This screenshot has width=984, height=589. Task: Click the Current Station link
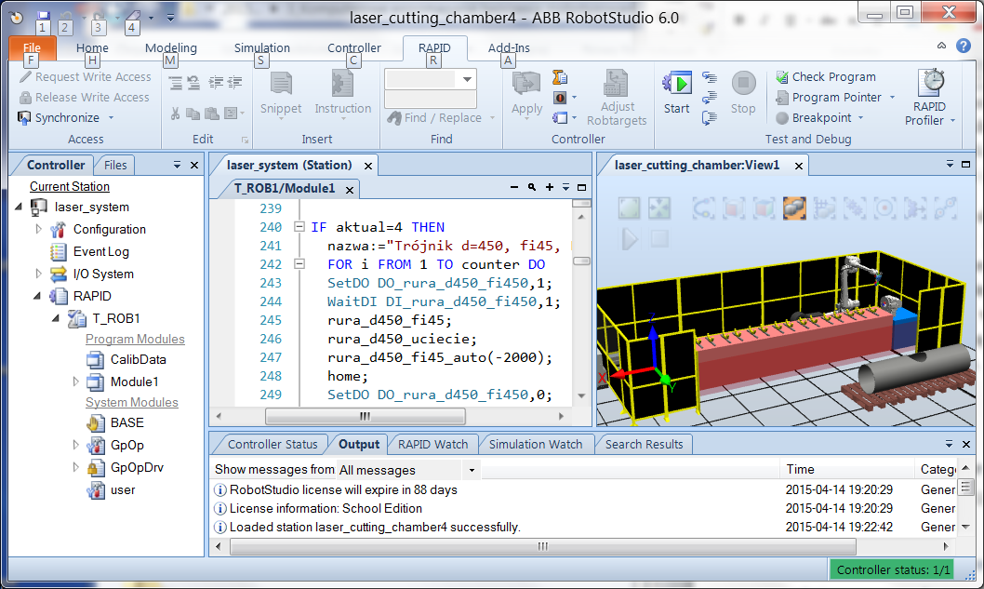point(70,186)
